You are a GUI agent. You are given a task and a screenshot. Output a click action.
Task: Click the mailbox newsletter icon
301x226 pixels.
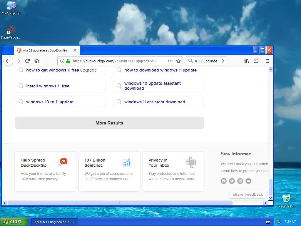pyautogui.click(x=191, y=162)
